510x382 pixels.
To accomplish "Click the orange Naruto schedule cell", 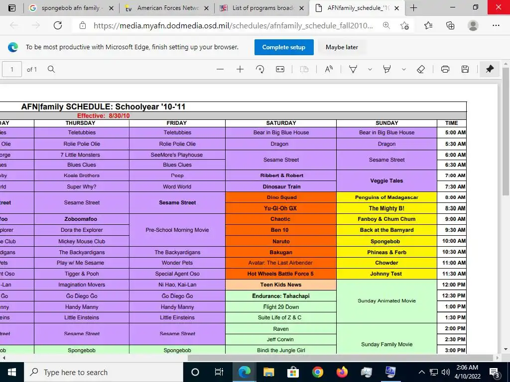I will click(x=281, y=241).
